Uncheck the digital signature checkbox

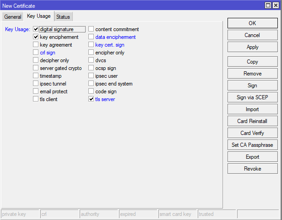(36, 29)
